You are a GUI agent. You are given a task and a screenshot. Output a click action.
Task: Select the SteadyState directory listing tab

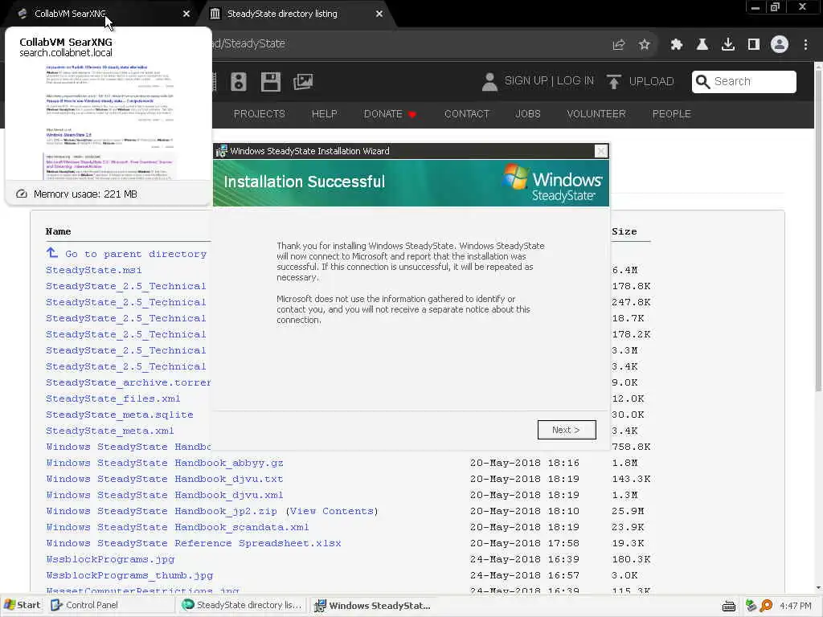[297, 14]
